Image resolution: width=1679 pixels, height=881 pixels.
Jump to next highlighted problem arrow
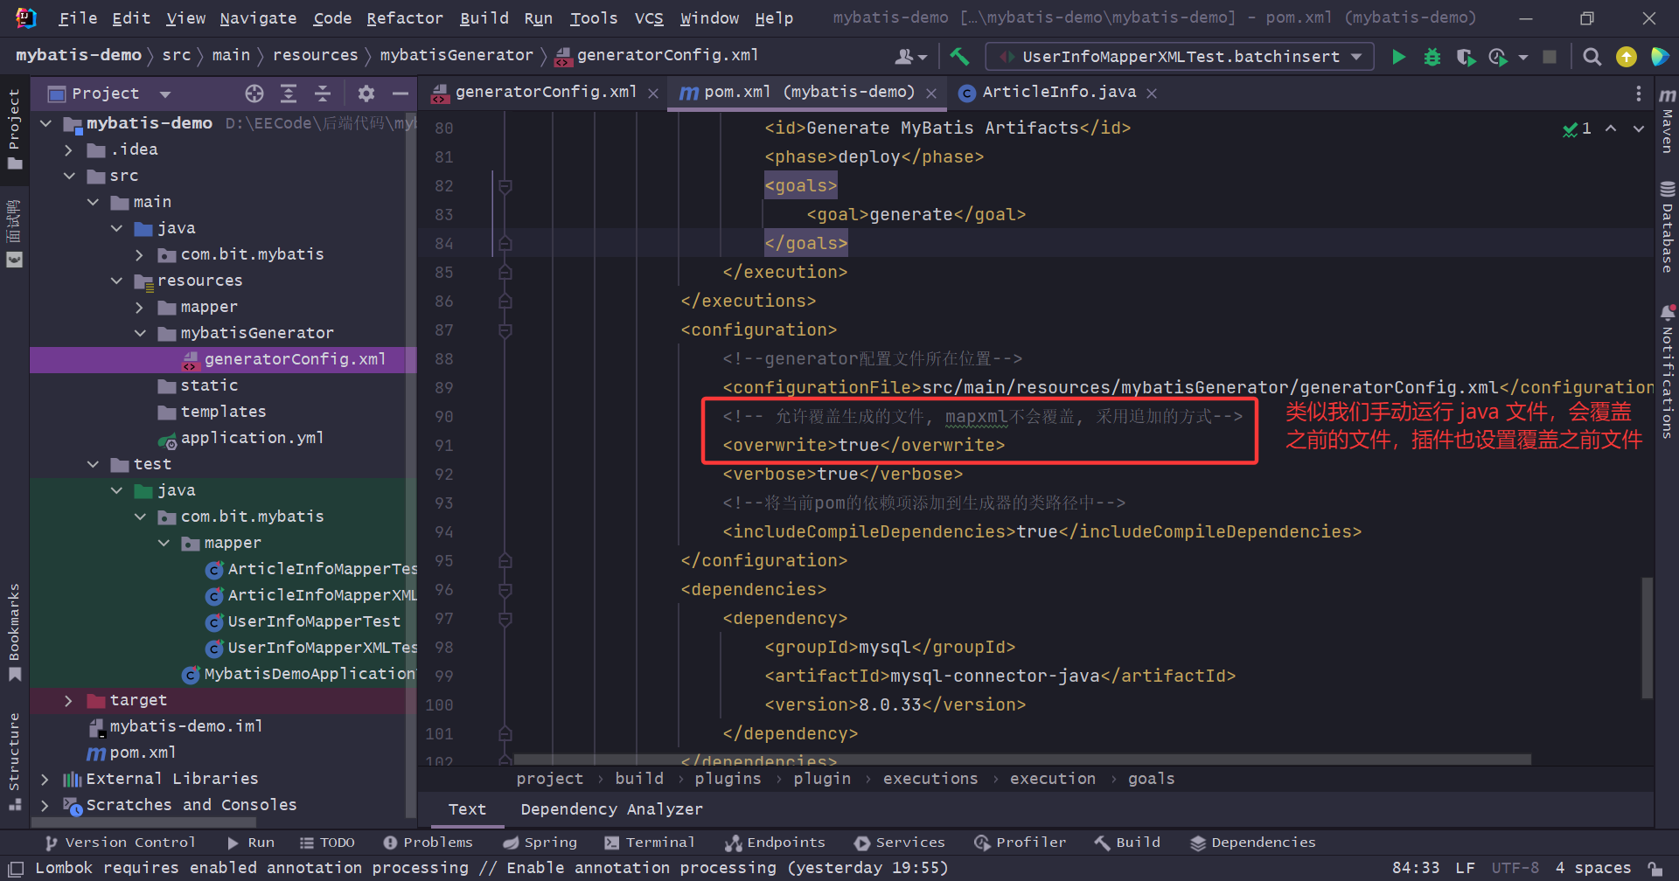(x=1639, y=128)
